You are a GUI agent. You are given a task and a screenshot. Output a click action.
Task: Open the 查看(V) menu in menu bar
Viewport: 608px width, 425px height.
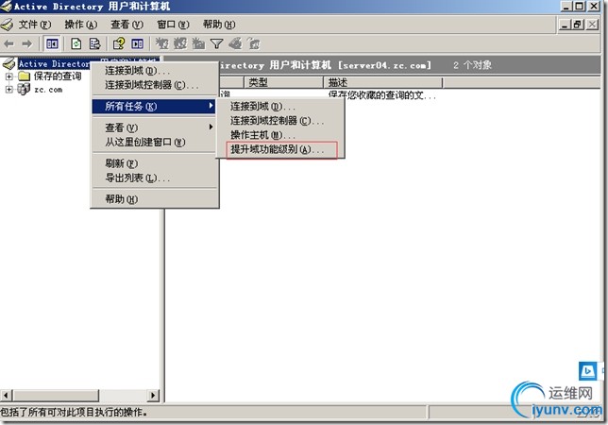coord(127,25)
